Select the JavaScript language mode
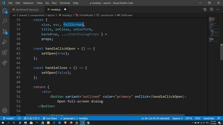 tap(209, 118)
